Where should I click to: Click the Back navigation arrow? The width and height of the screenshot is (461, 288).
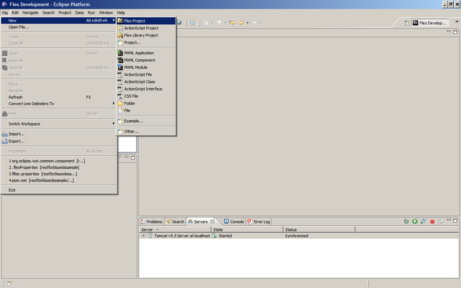click(x=241, y=22)
